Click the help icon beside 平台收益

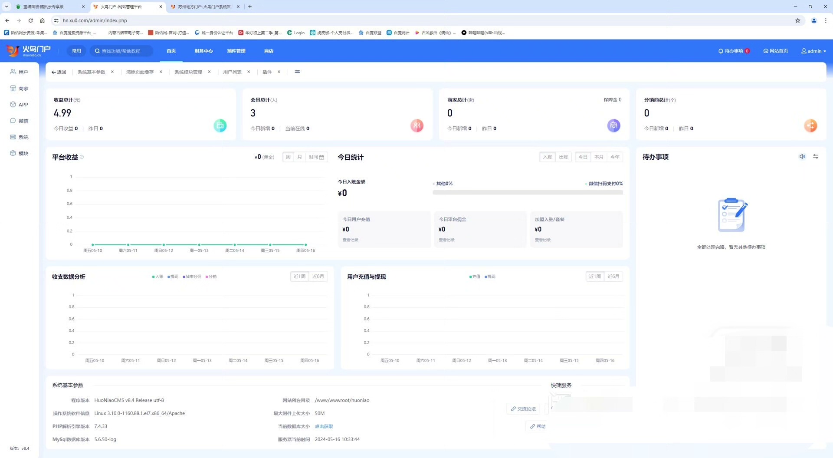[82, 157]
